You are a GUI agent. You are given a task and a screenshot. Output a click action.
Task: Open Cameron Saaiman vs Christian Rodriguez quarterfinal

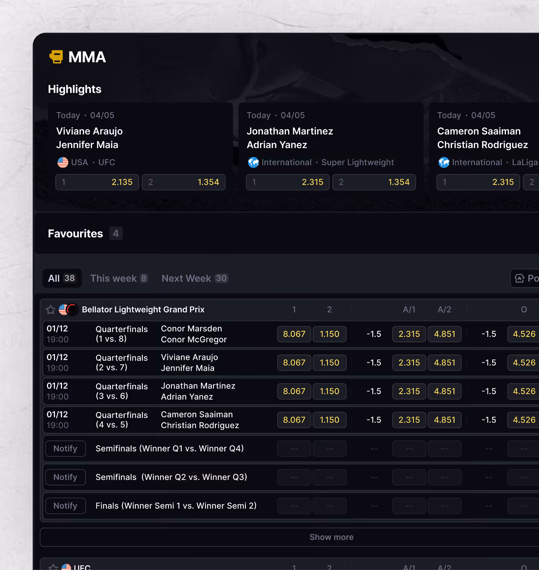point(200,420)
